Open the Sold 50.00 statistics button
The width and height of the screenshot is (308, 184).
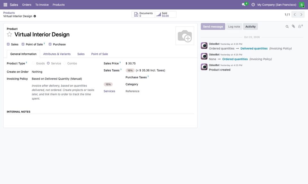point(166,14)
